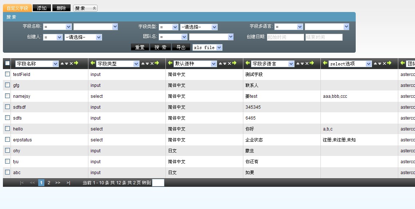This screenshot has width=415, height=209.
Task: Tick the checkbox for testField row
Action: pos(7,74)
